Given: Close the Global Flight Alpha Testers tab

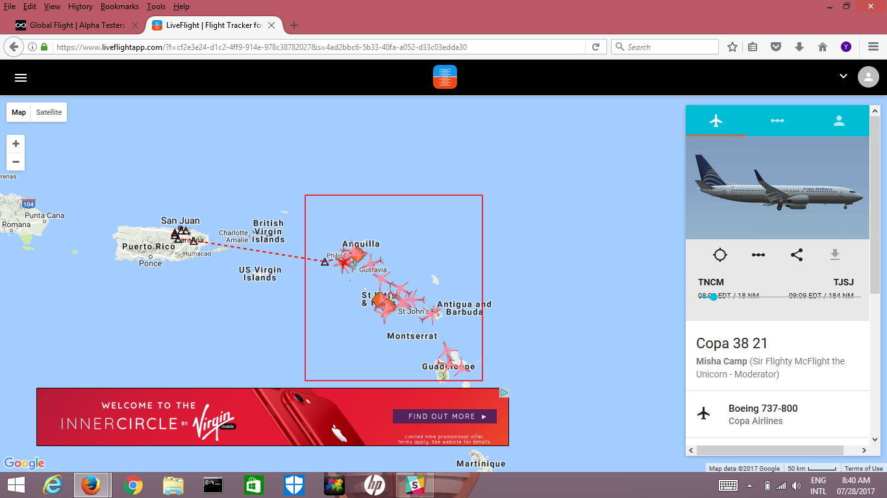Looking at the screenshot, I should (x=135, y=25).
